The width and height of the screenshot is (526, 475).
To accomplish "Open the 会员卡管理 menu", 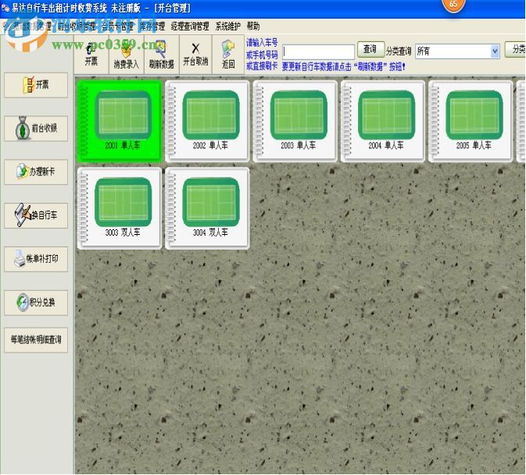I will pyautogui.click(x=118, y=26).
